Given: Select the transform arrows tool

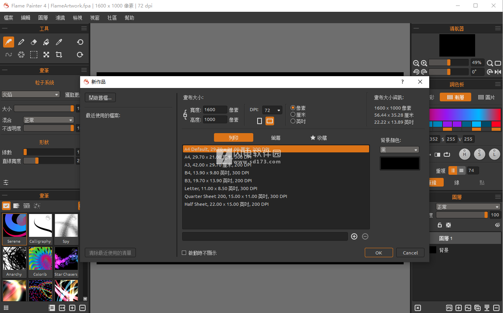Looking at the screenshot, I should [x=46, y=55].
